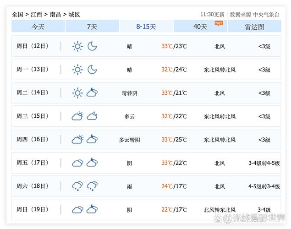Select the 周四（16日）date label
This screenshot has width=291, height=229.
coord(33,139)
